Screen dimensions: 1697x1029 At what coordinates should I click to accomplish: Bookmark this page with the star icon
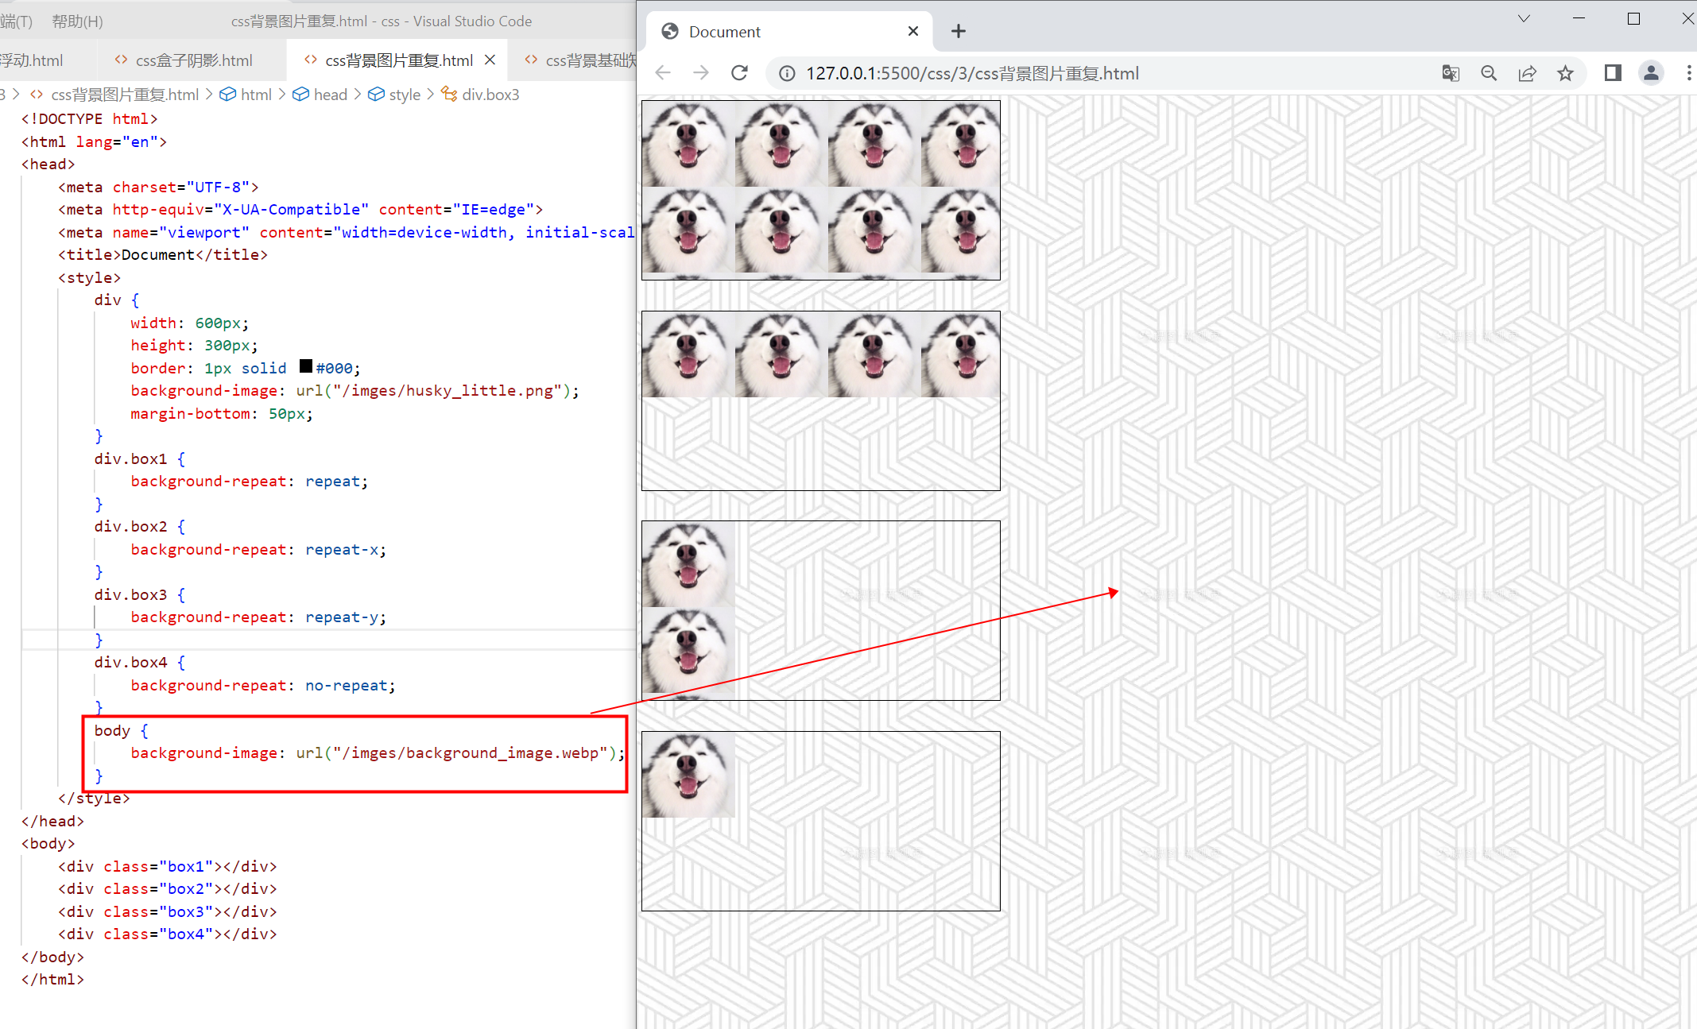click(x=1565, y=74)
